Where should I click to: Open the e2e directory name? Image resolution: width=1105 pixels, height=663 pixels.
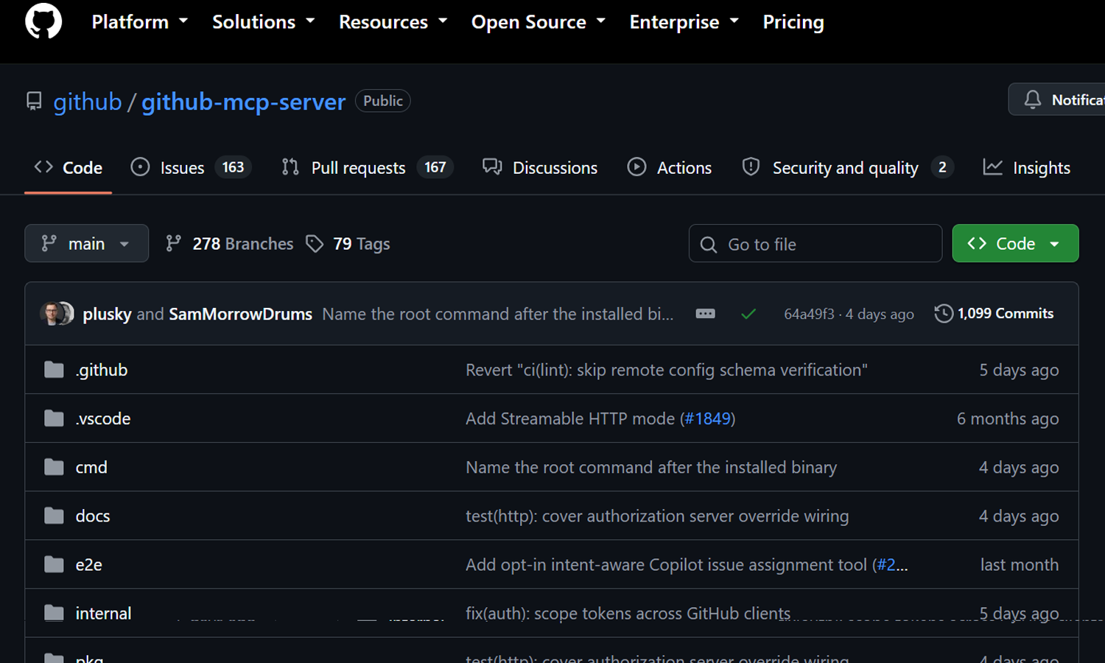(x=89, y=564)
